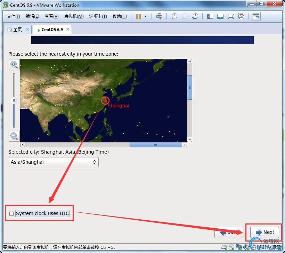Open the console view icon

tap(256, 16)
